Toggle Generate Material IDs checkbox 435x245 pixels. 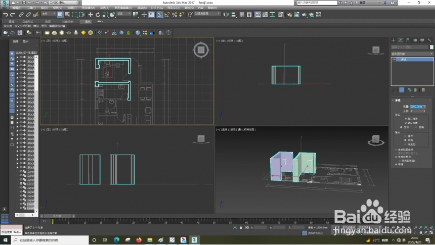[396, 157]
